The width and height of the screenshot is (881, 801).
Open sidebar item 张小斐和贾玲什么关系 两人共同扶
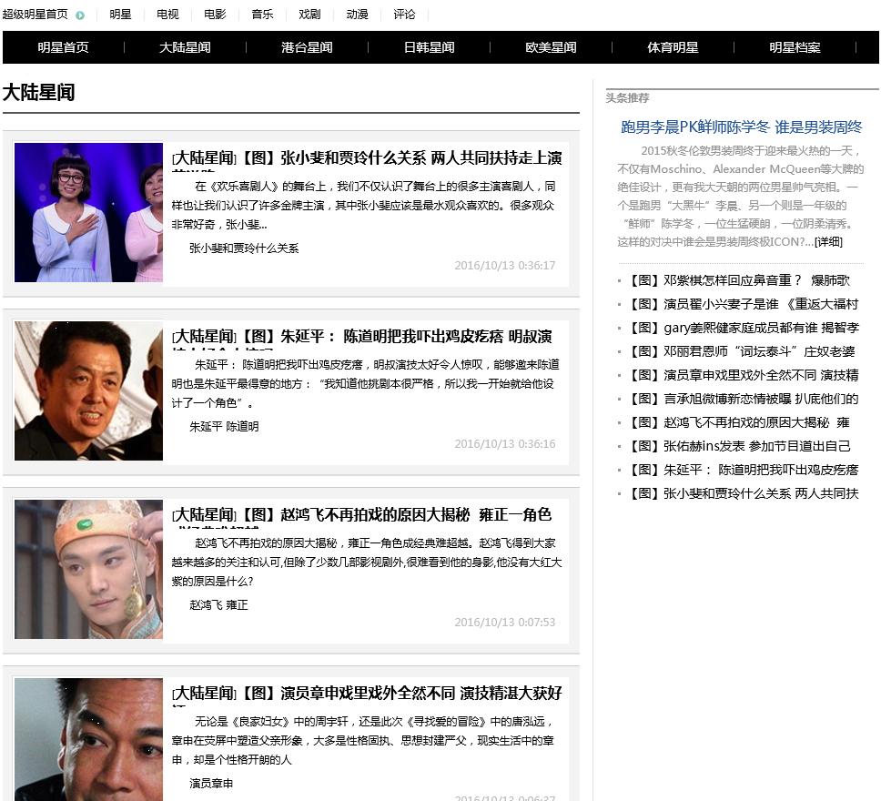(x=744, y=493)
